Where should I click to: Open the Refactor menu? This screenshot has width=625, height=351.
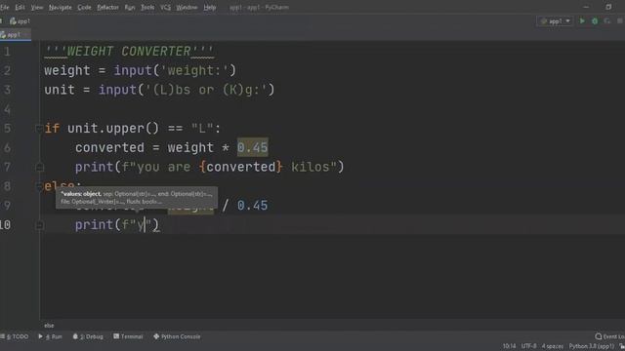click(107, 7)
